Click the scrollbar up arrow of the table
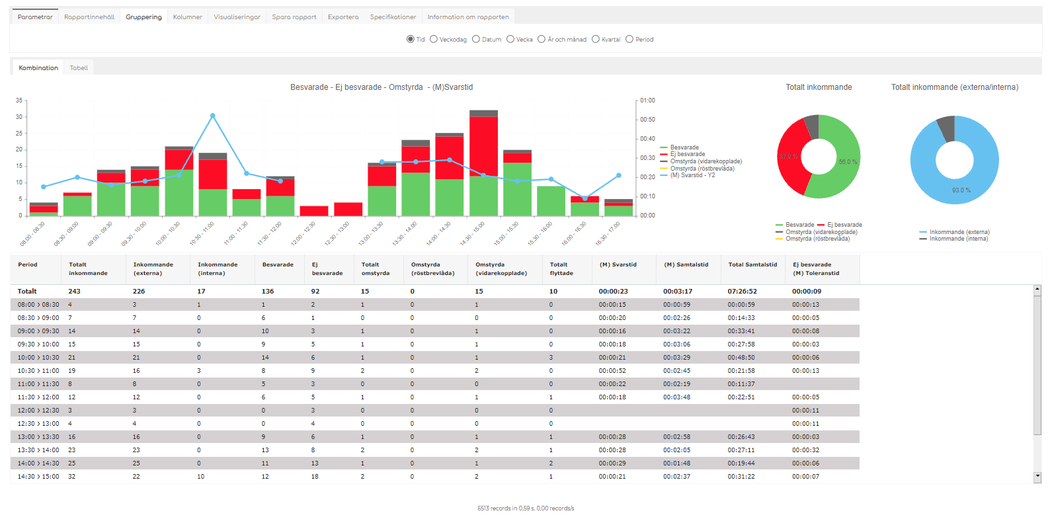1050x521 pixels. coord(1037,289)
